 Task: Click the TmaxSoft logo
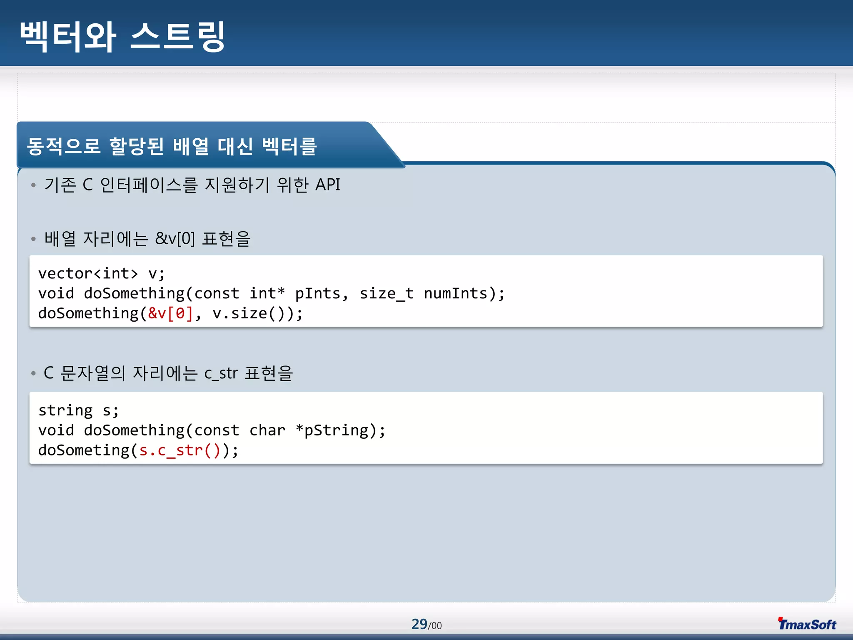[807, 624]
